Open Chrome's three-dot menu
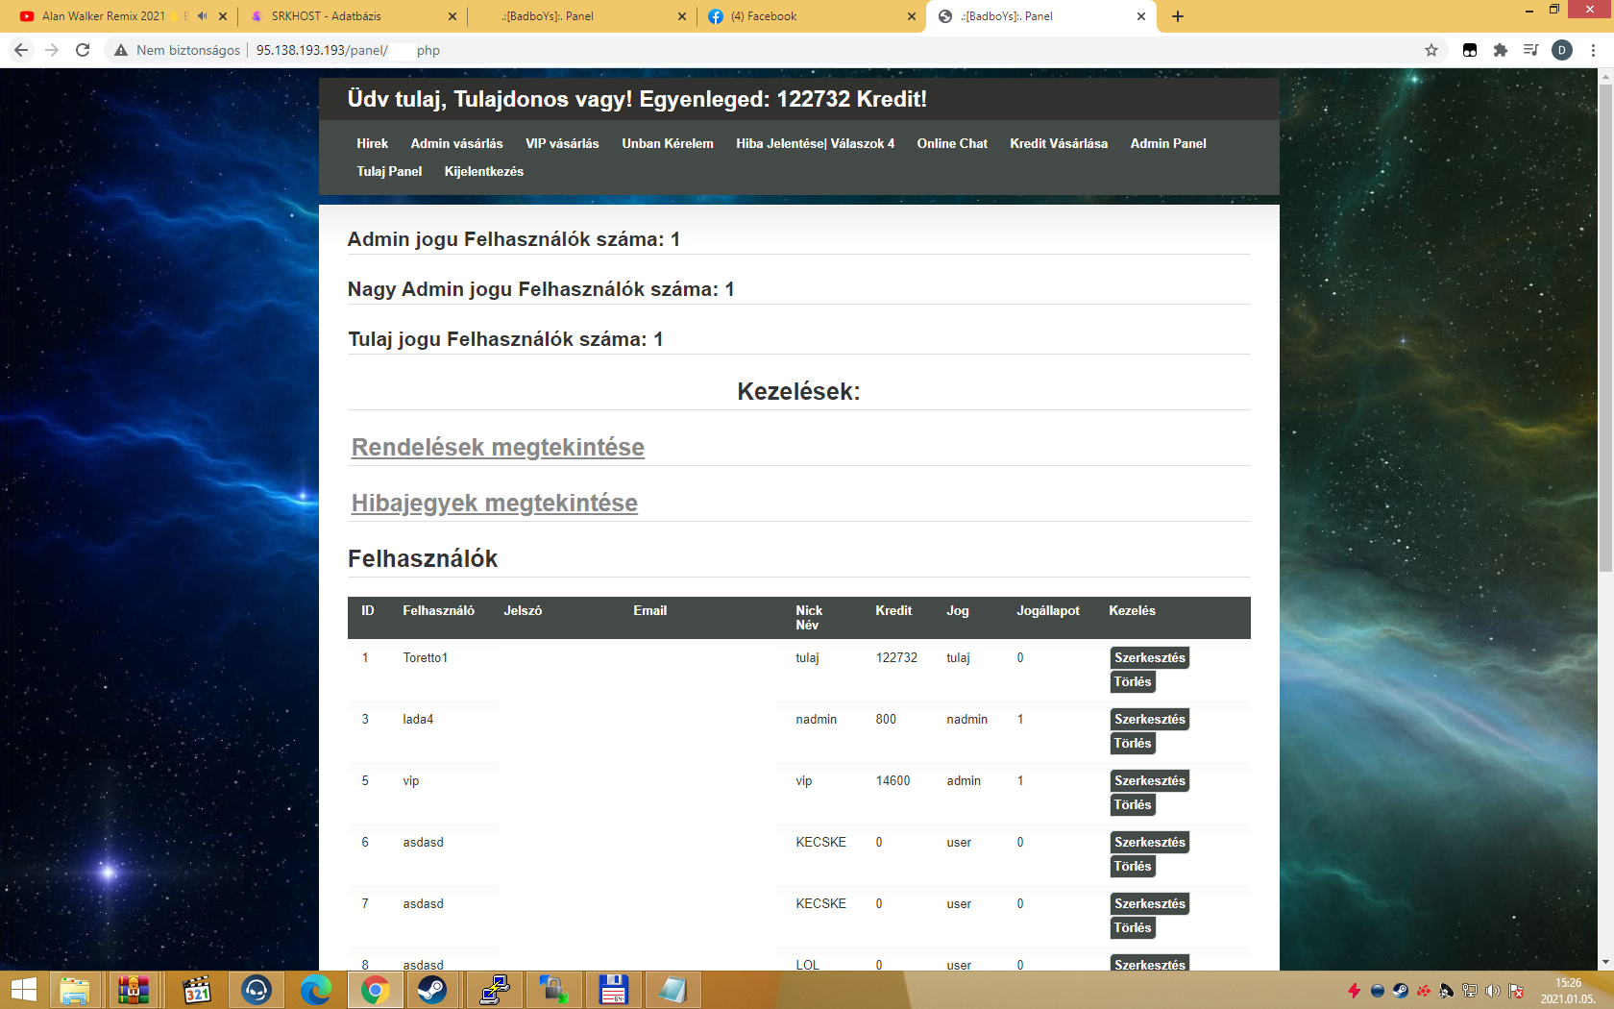 click(x=1593, y=50)
